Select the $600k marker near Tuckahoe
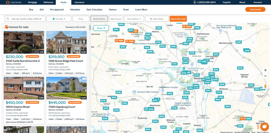The width and height of the screenshot is (271, 133). (150, 51)
